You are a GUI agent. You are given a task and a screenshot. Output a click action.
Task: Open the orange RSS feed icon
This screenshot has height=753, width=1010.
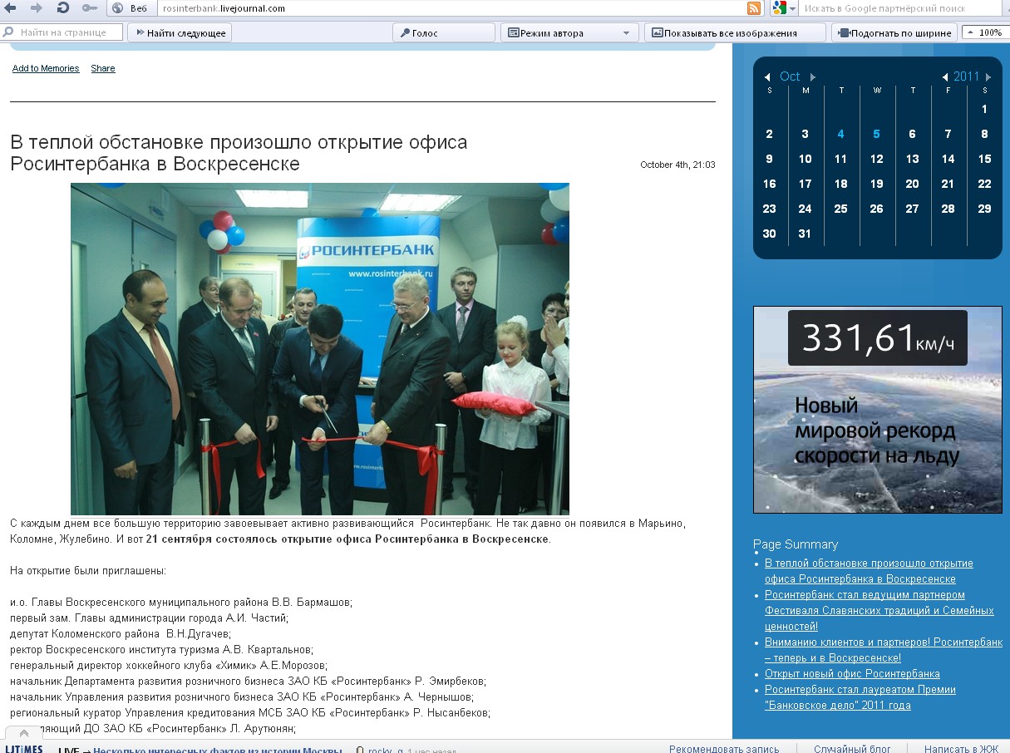click(754, 8)
